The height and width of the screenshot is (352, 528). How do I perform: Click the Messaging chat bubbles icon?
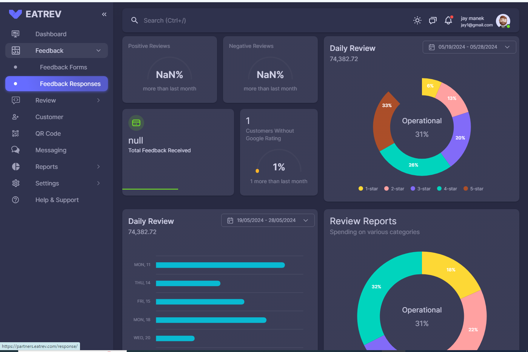coord(15,150)
